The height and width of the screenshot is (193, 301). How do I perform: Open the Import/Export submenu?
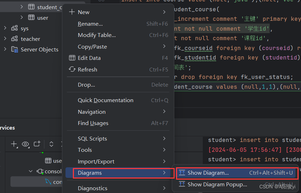(164, 161)
